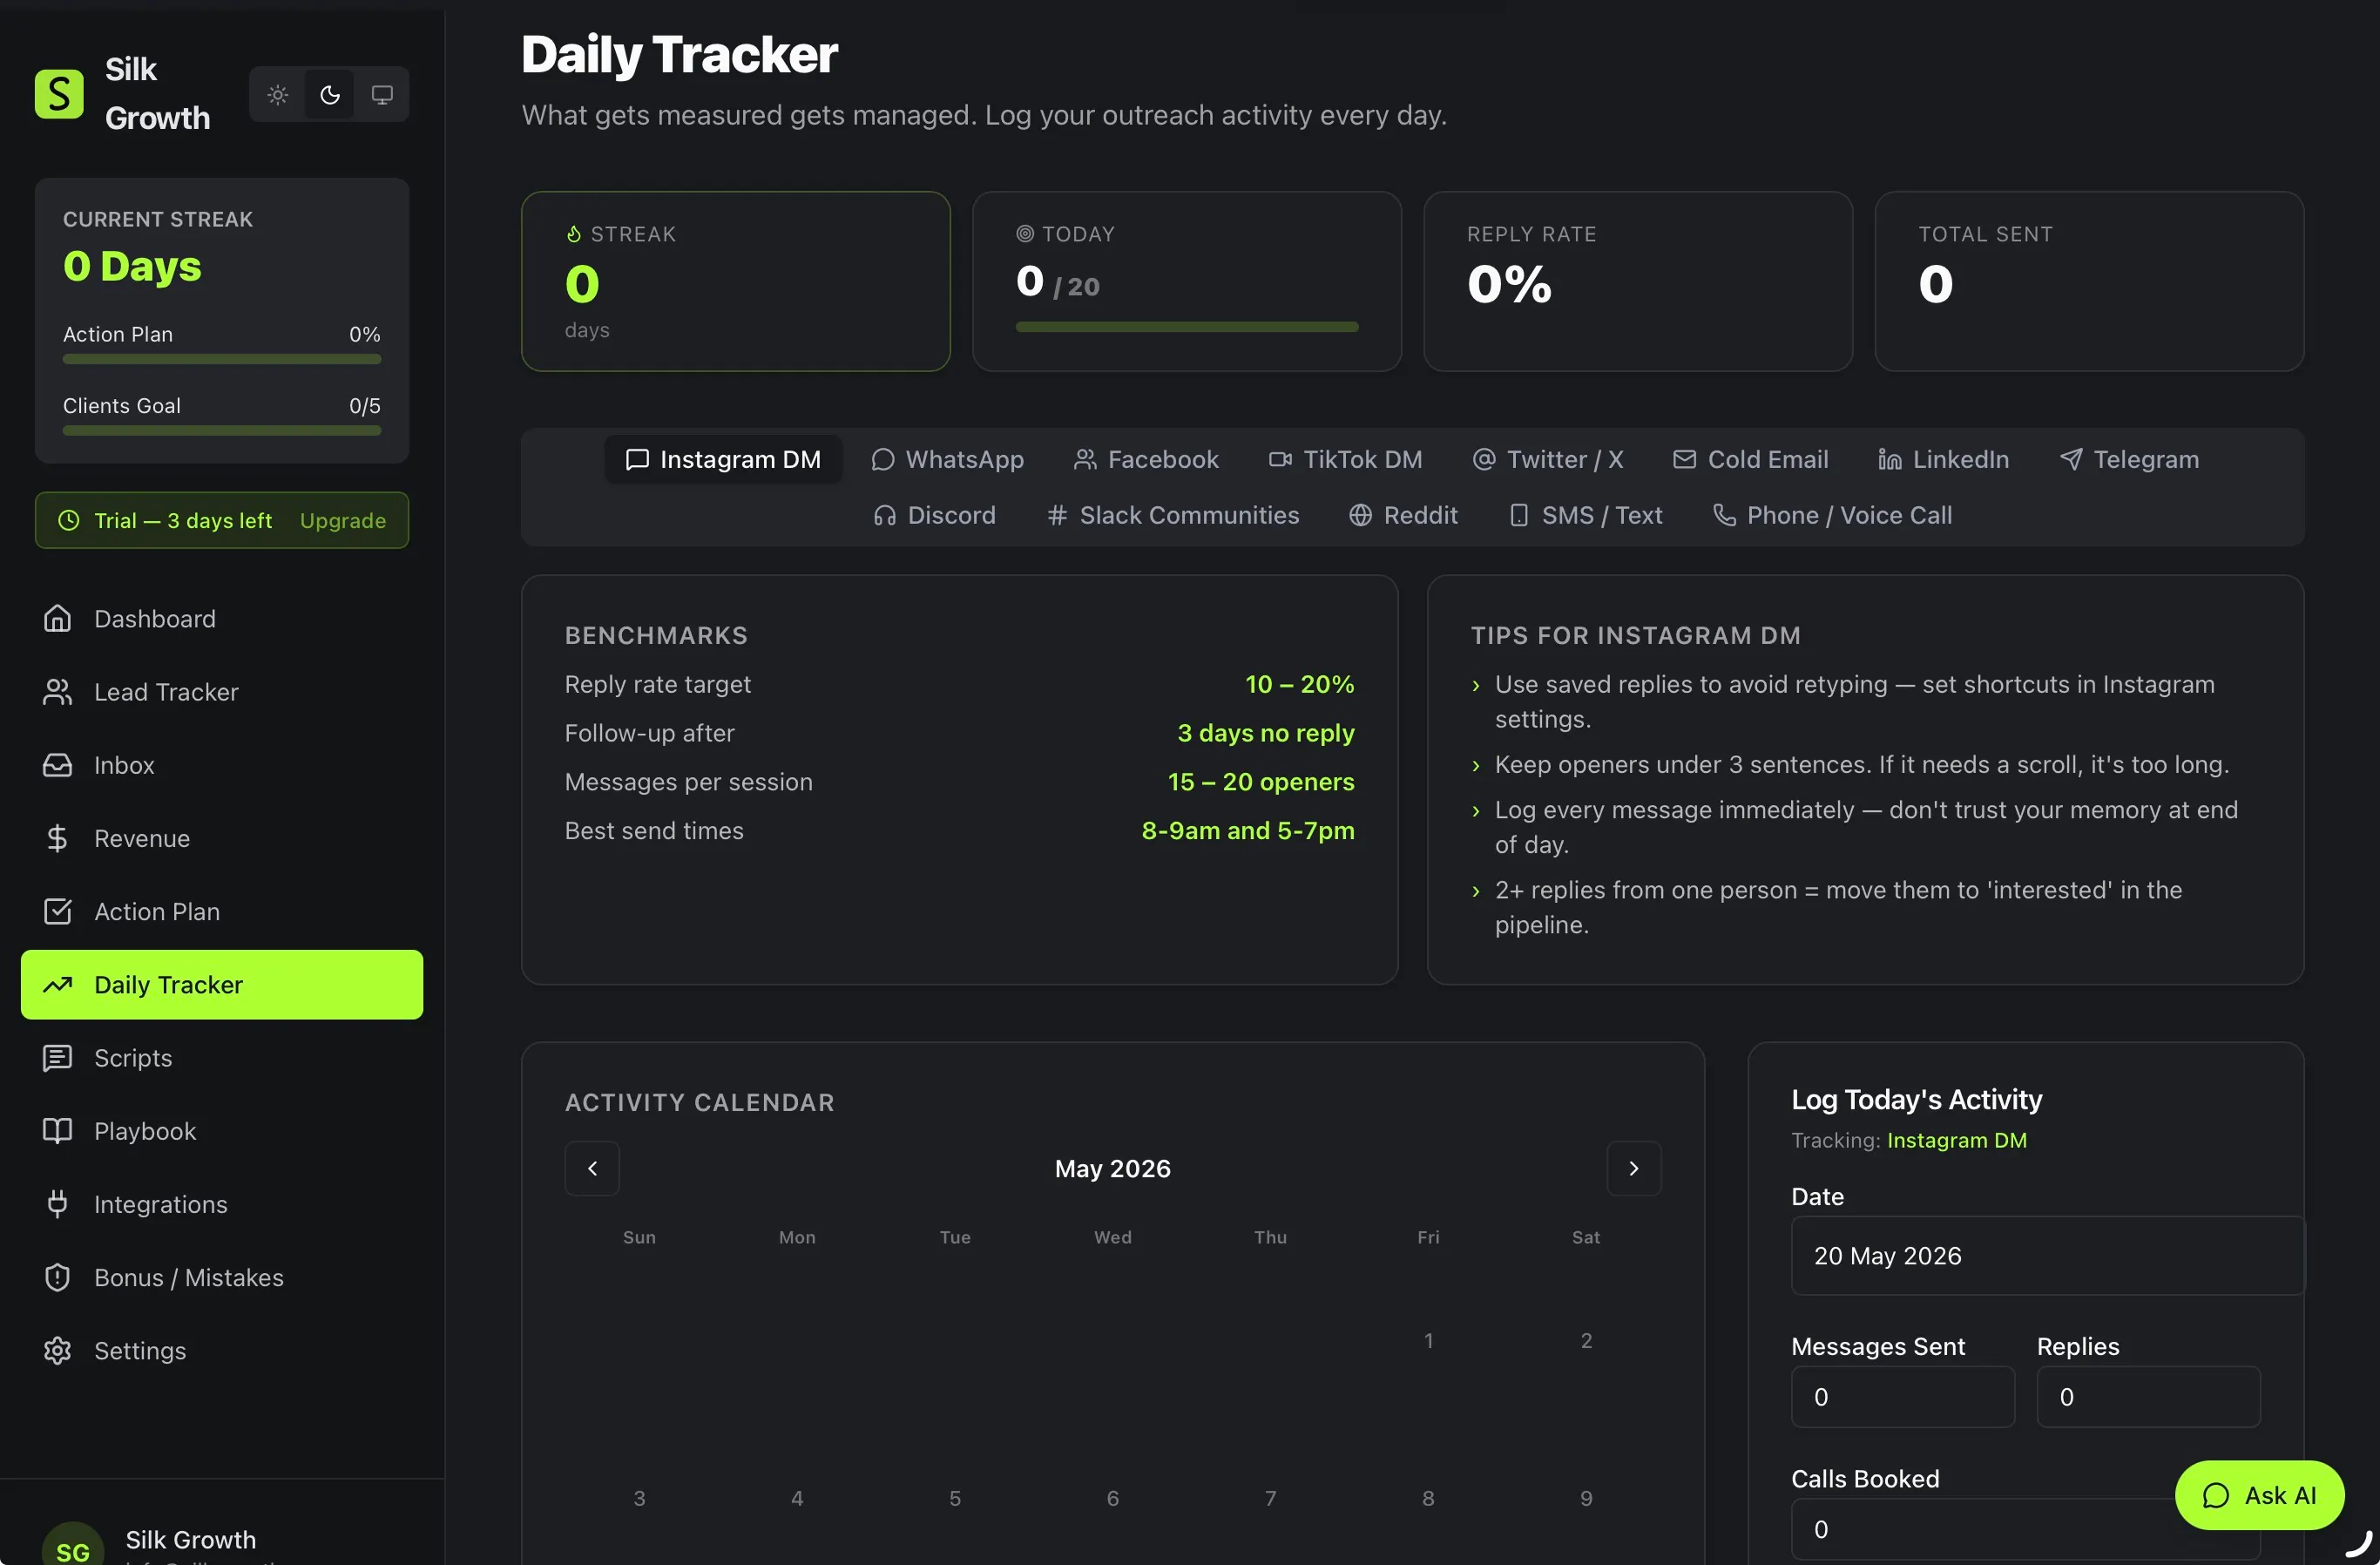Click the trial clock icon
This screenshot has width=2380, height=1565.
click(x=68, y=520)
